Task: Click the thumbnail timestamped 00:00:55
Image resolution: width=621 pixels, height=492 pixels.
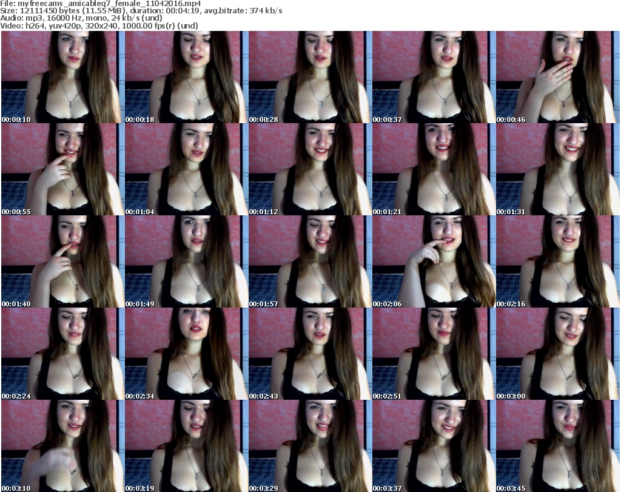Action: [x=62, y=169]
